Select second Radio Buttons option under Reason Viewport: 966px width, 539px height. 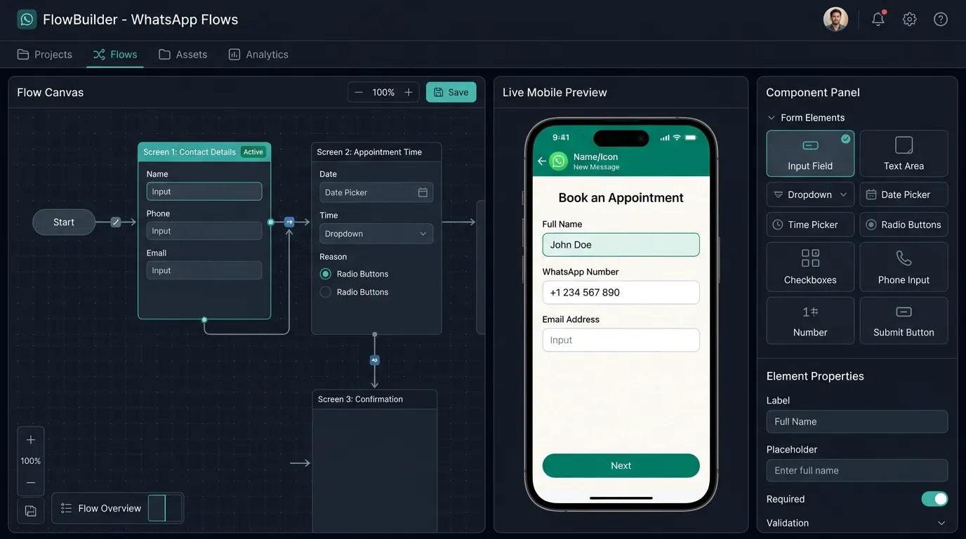click(325, 292)
